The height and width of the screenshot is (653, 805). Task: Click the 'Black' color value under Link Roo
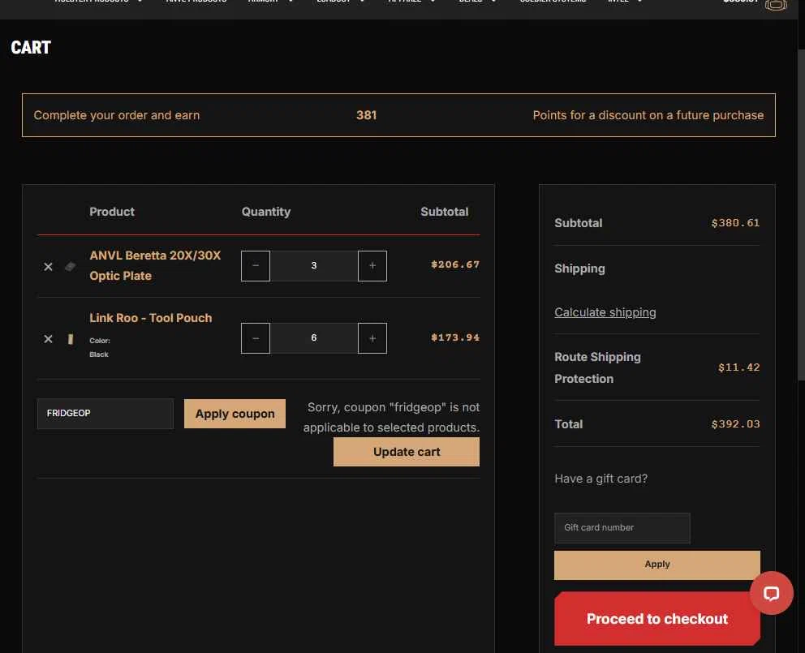(98, 354)
